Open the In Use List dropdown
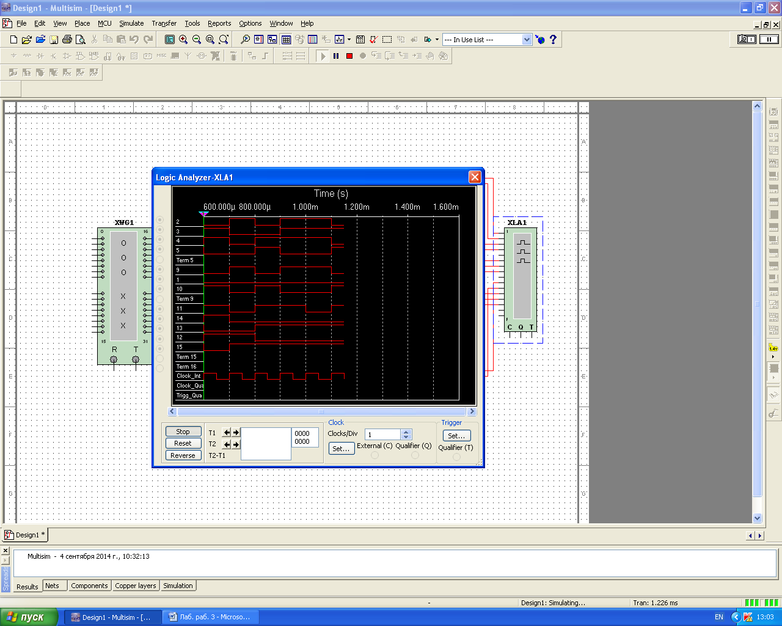The height and width of the screenshot is (626, 782). (527, 39)
